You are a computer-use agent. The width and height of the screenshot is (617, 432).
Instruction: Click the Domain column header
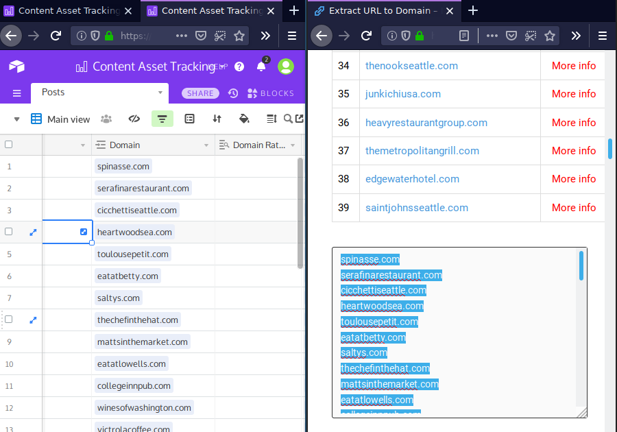click(154, 145)
